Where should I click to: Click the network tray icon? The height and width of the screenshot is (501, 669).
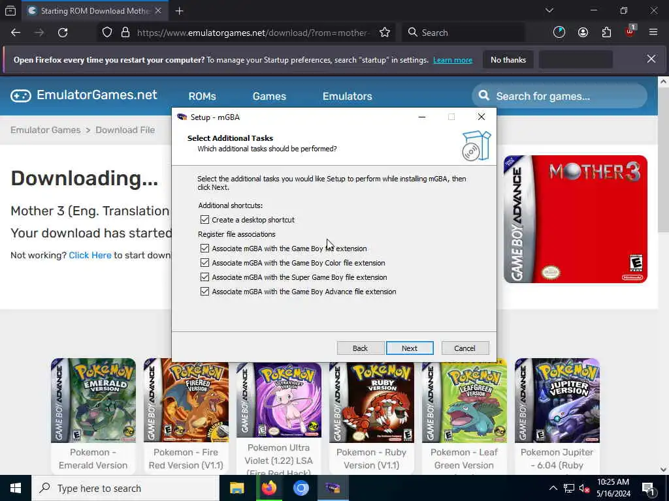(x=569, y=488)
